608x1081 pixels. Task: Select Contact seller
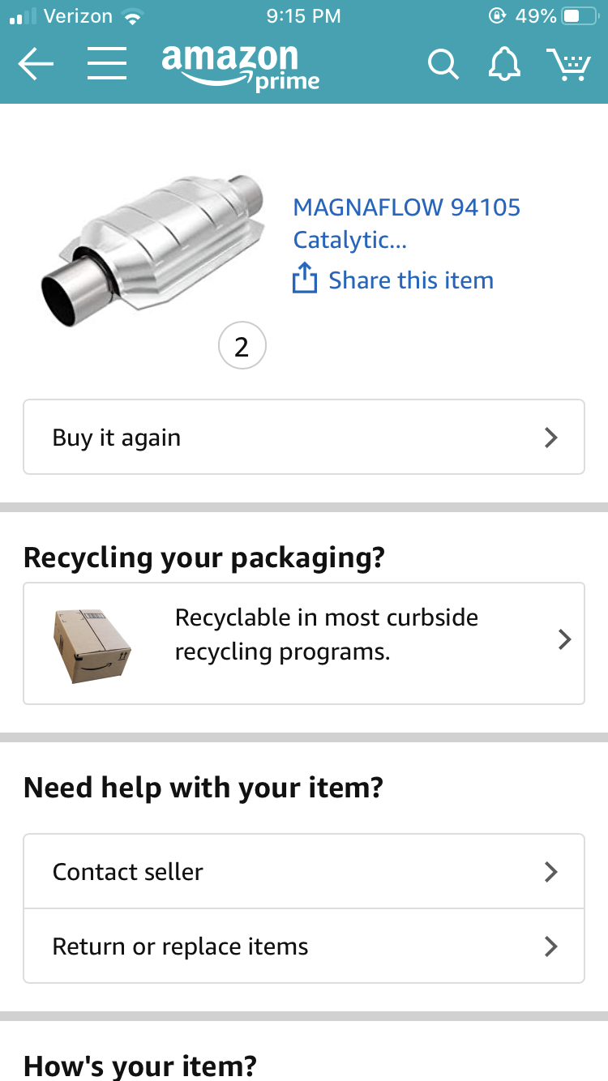pyautogui.click(x=128, y=872)
